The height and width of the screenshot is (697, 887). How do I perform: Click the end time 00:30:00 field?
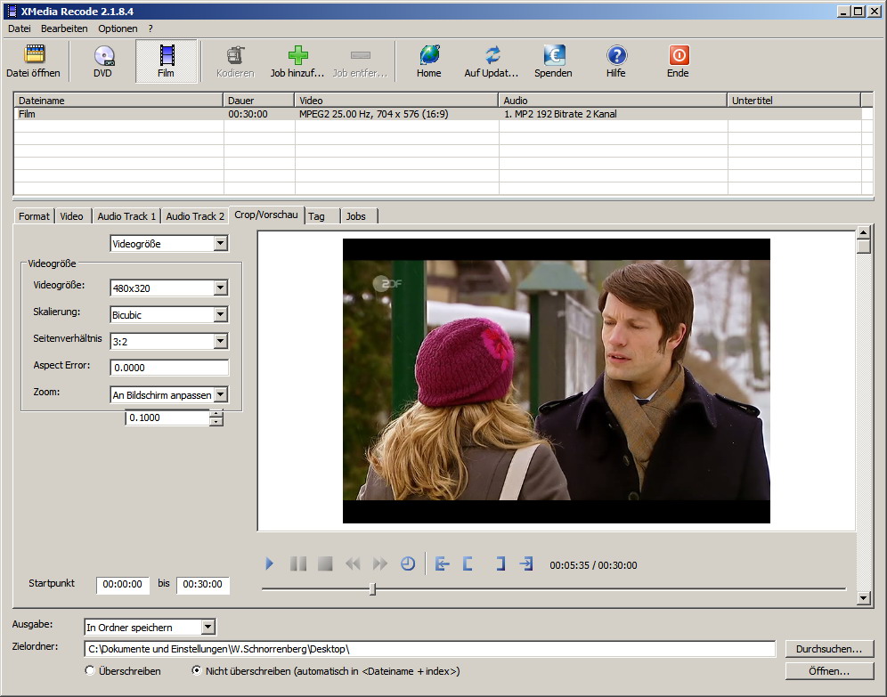click(202, 585)
